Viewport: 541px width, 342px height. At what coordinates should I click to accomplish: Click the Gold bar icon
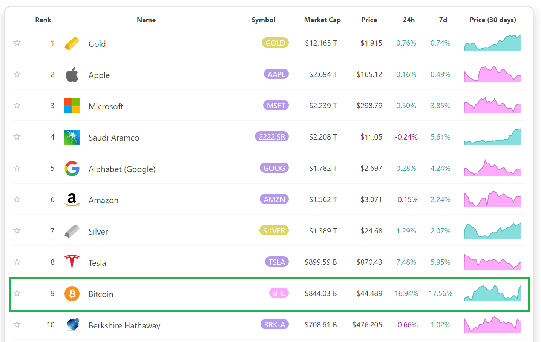coord(72,43)
